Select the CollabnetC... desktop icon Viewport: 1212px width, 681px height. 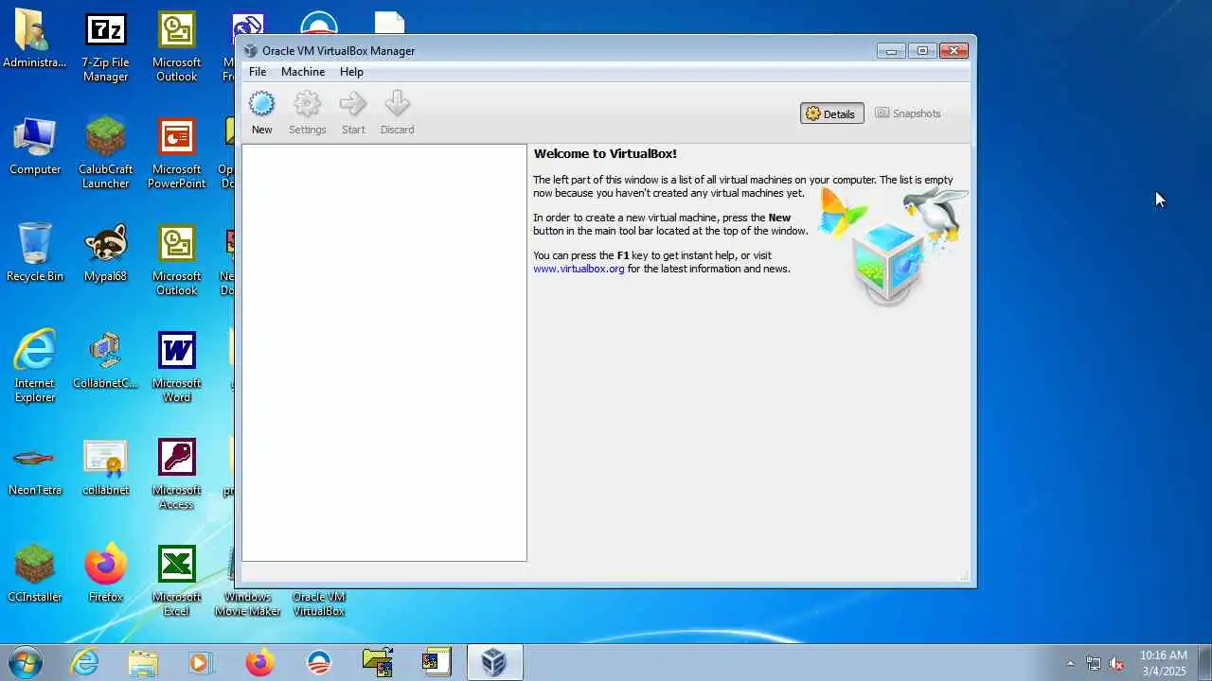tap(105, 360)
